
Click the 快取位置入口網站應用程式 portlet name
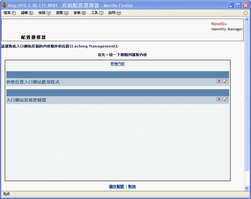[x=33, y=82]
